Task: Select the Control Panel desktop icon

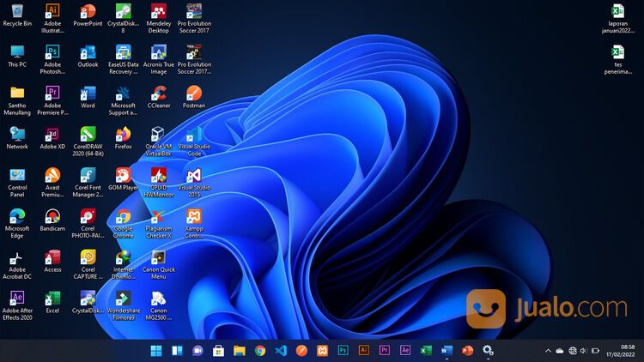Action: click(x=17, y=183)
